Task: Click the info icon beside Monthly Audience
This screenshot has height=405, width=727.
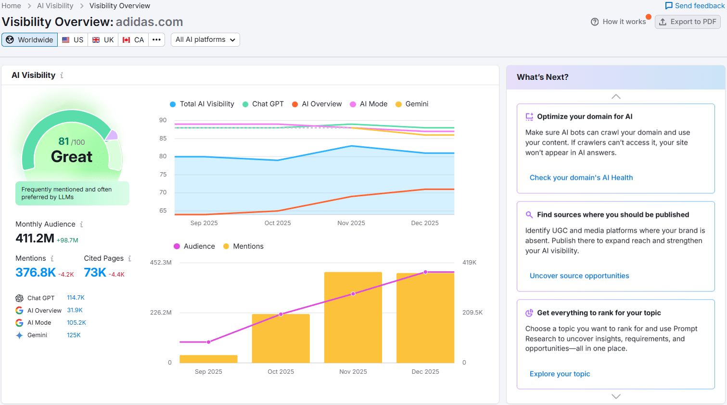Action: (x=82, y=224)
